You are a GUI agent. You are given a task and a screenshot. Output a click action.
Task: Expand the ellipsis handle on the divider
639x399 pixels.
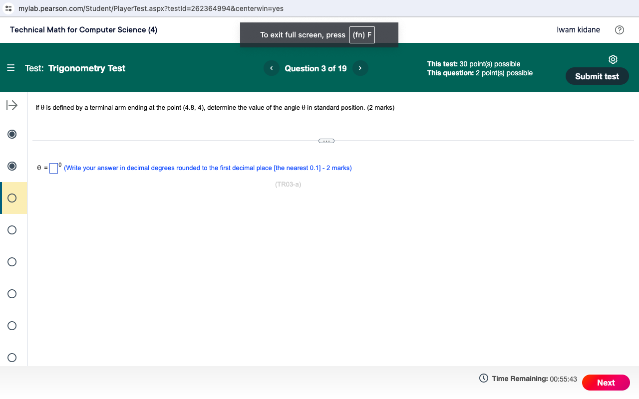326,141
